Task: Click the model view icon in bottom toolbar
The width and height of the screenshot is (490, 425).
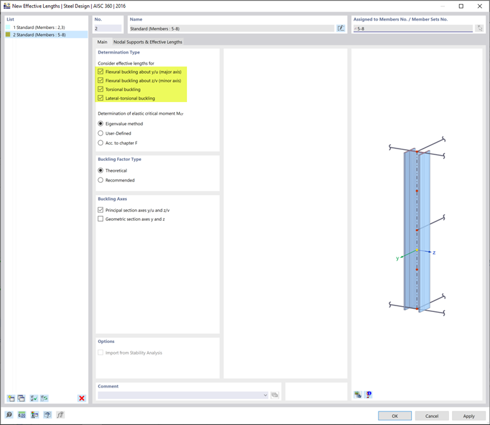Action: (47, 415)
